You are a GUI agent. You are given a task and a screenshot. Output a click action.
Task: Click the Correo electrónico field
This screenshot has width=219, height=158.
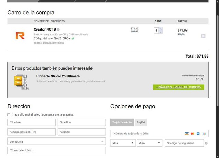pyautogui.click(x=57, y=150)
